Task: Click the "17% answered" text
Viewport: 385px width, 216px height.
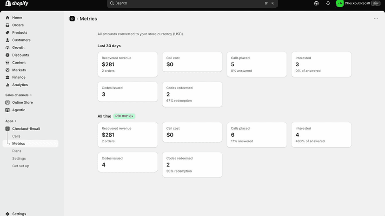Action: pos(242,141)
